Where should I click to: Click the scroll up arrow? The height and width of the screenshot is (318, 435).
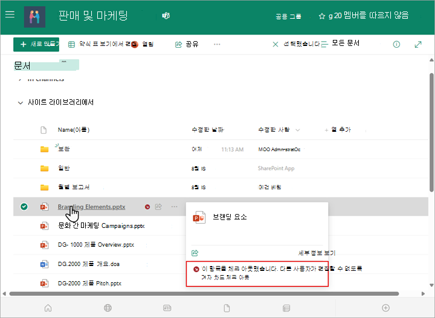point(431,60)
